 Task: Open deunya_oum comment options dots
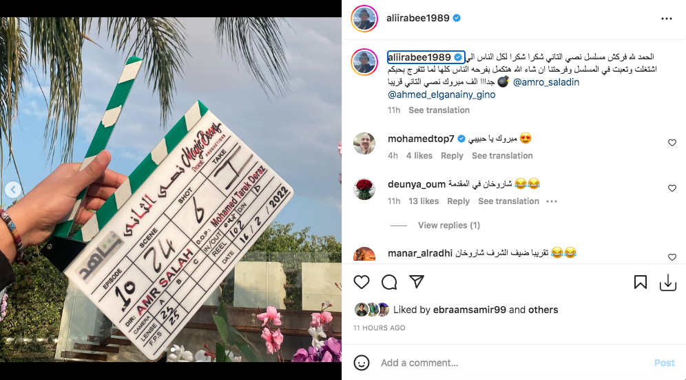(552, 201)
